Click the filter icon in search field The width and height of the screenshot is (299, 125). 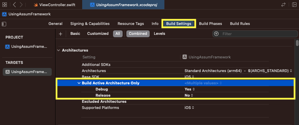click(216, 34)
